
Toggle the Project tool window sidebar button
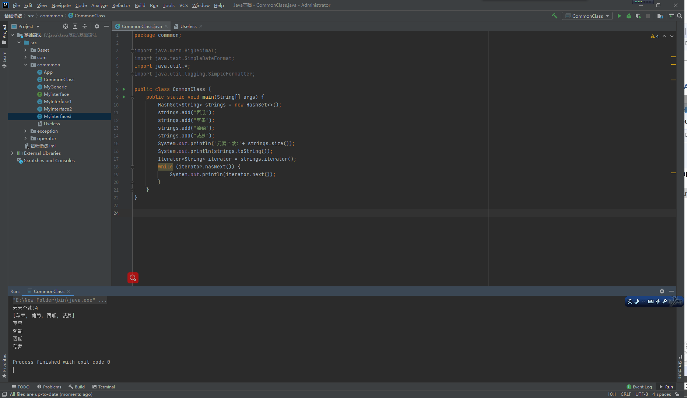[4, 34]
